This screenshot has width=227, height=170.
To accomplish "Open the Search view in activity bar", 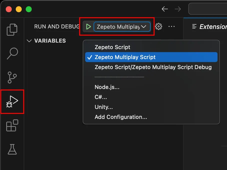I will pos(12,53).
